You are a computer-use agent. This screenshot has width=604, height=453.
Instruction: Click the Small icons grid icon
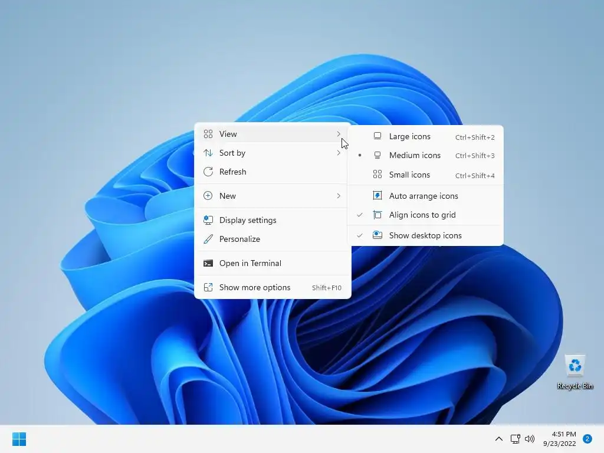377,175
